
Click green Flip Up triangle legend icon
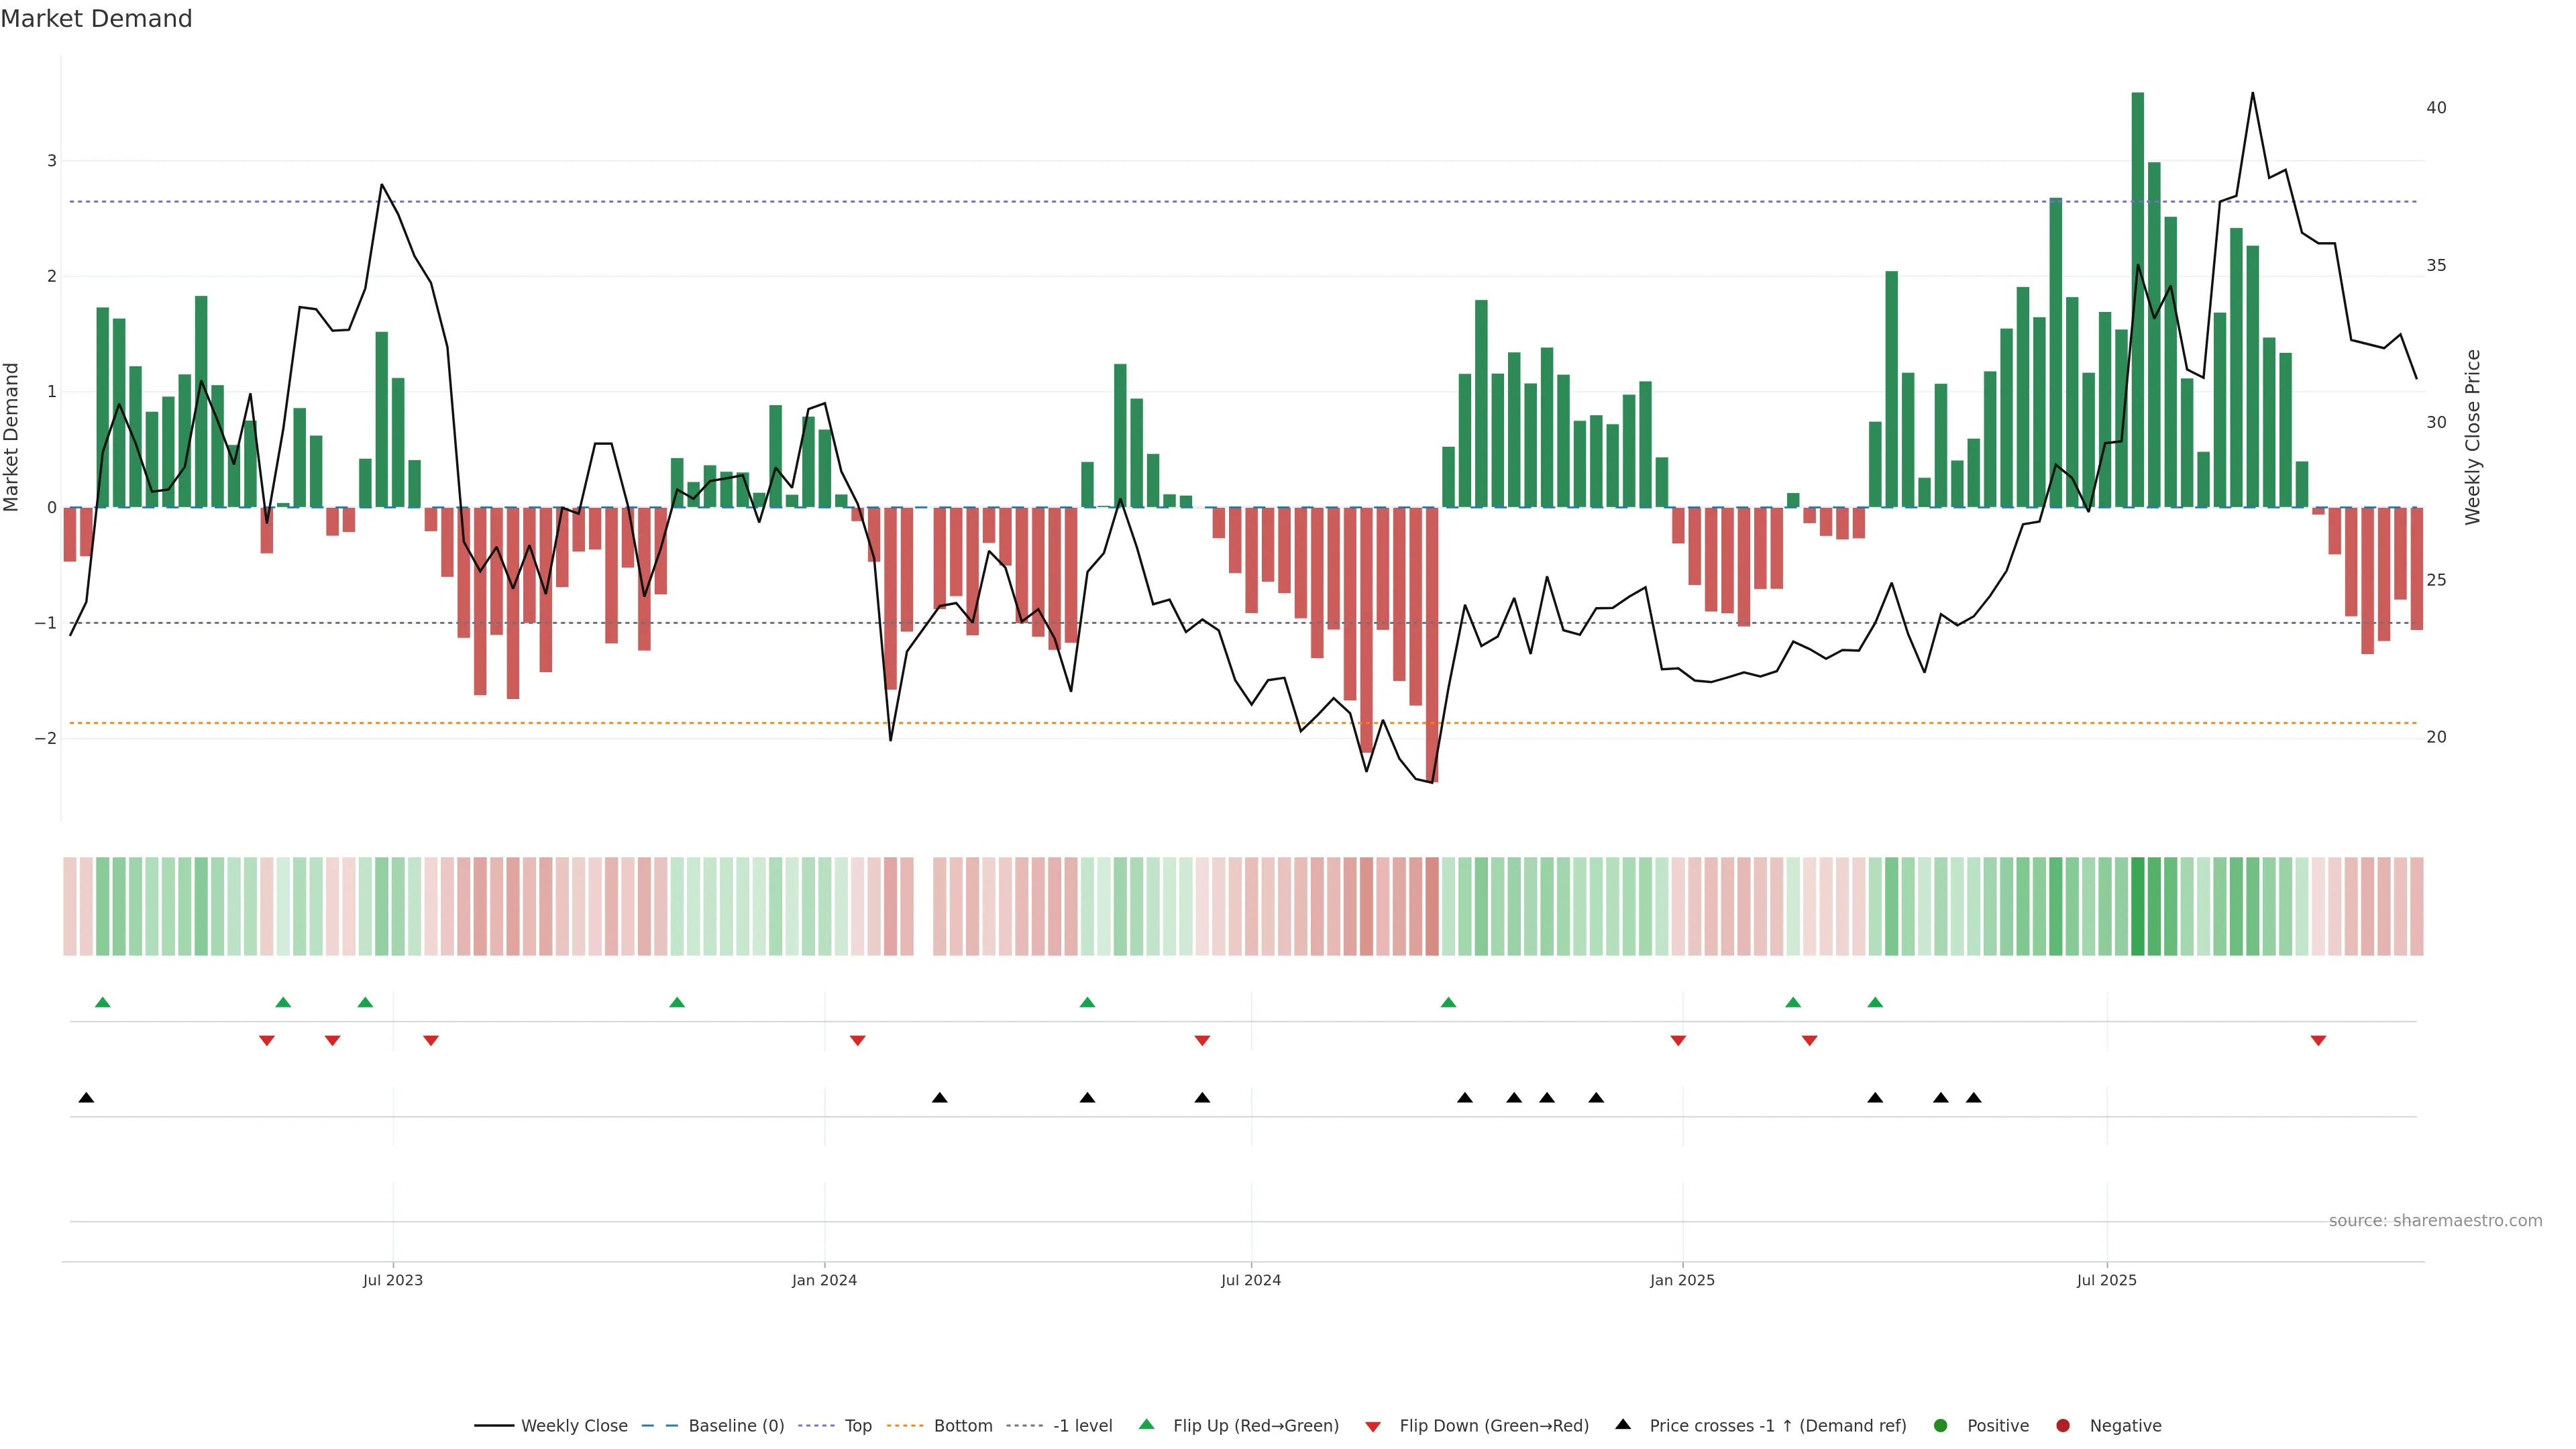tap(1146, 1424)
